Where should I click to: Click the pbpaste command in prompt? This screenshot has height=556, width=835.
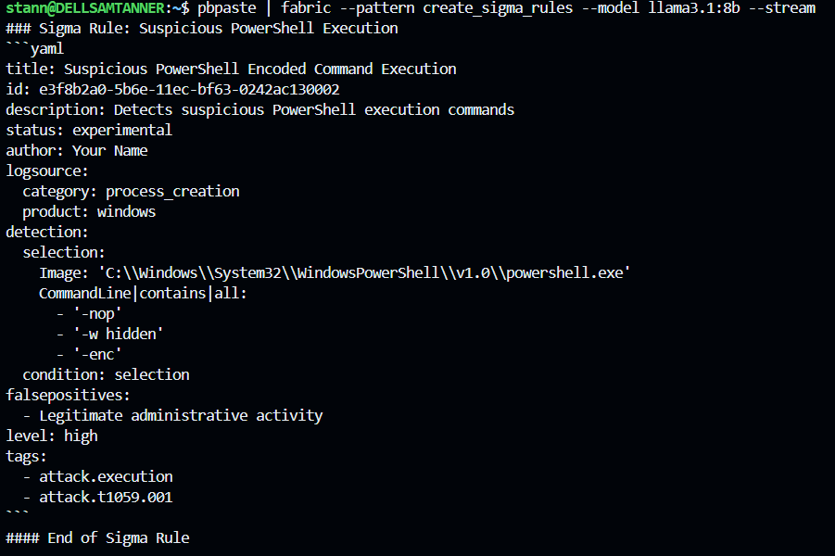tap(226, 8)
